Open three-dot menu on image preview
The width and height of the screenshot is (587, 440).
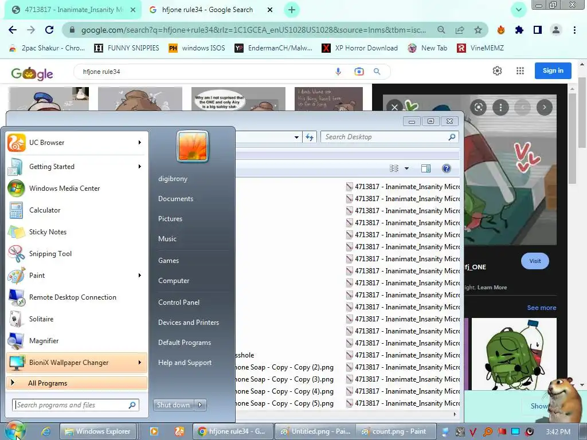pos(500,107)
